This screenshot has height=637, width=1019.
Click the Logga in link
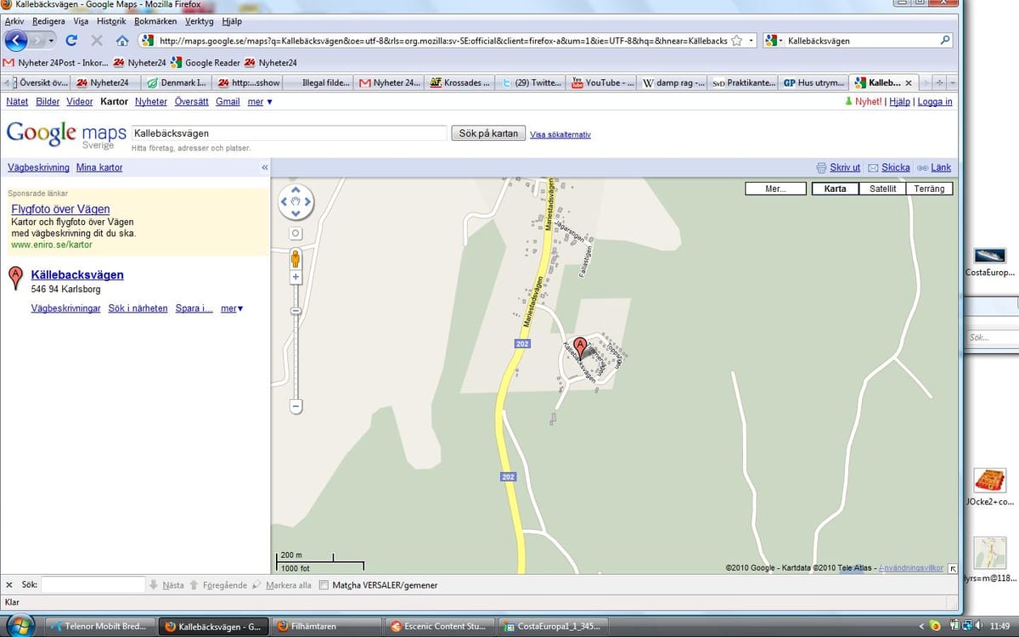point(935,101)
